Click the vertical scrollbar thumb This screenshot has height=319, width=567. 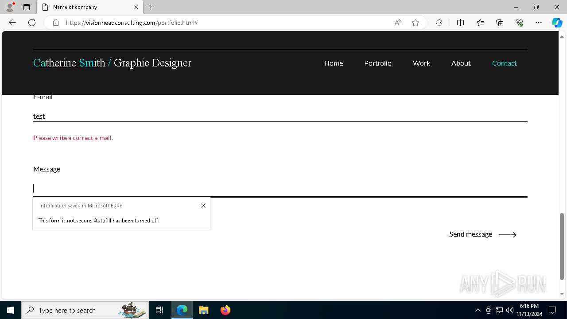pos(562,246)
